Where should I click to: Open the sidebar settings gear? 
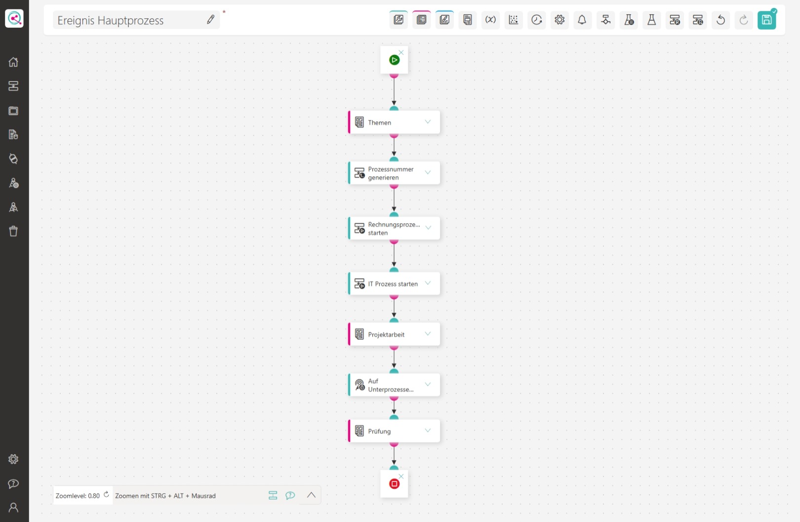point(13,459)
